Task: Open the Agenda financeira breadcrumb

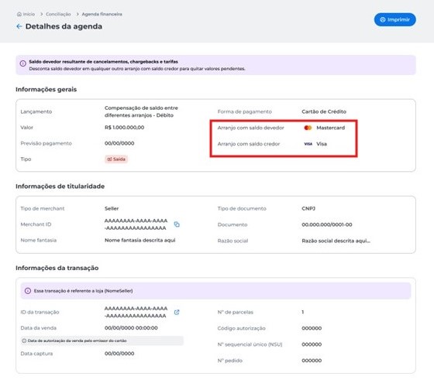Action: [x=102, y=14]
